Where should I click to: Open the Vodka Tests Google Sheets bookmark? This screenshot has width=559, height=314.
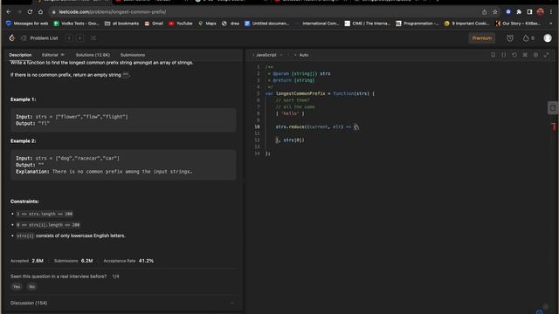76,24
